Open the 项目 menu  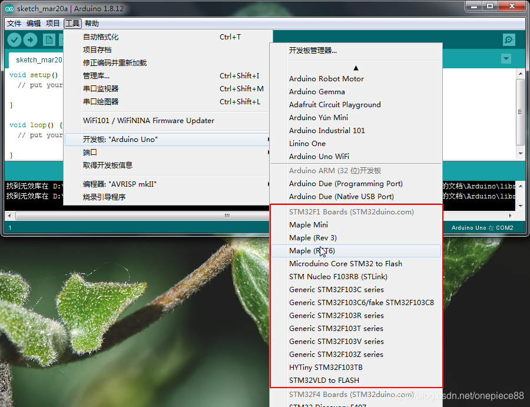coord(53,24)
